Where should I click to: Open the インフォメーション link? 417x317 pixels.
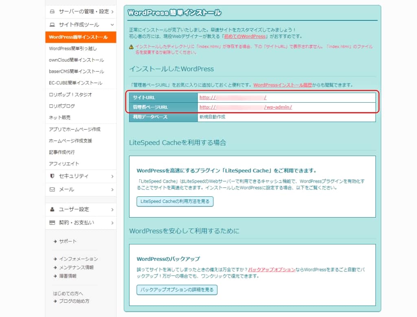point(79,259)
